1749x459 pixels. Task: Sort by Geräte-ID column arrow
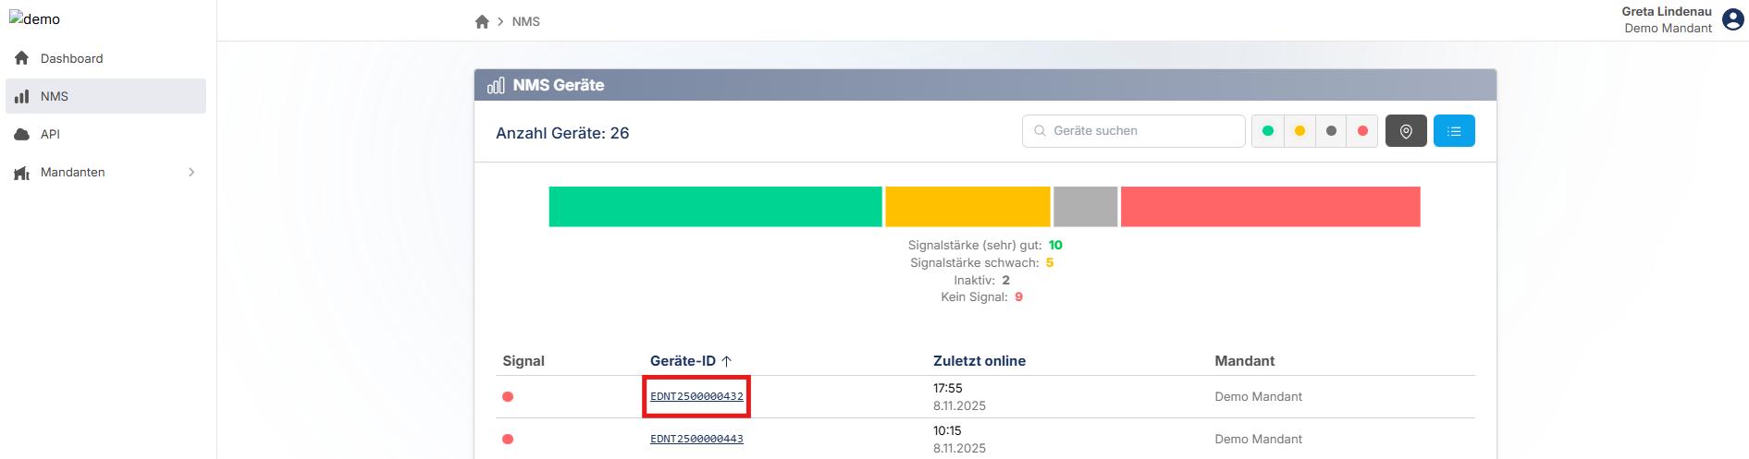coord(727,361)
